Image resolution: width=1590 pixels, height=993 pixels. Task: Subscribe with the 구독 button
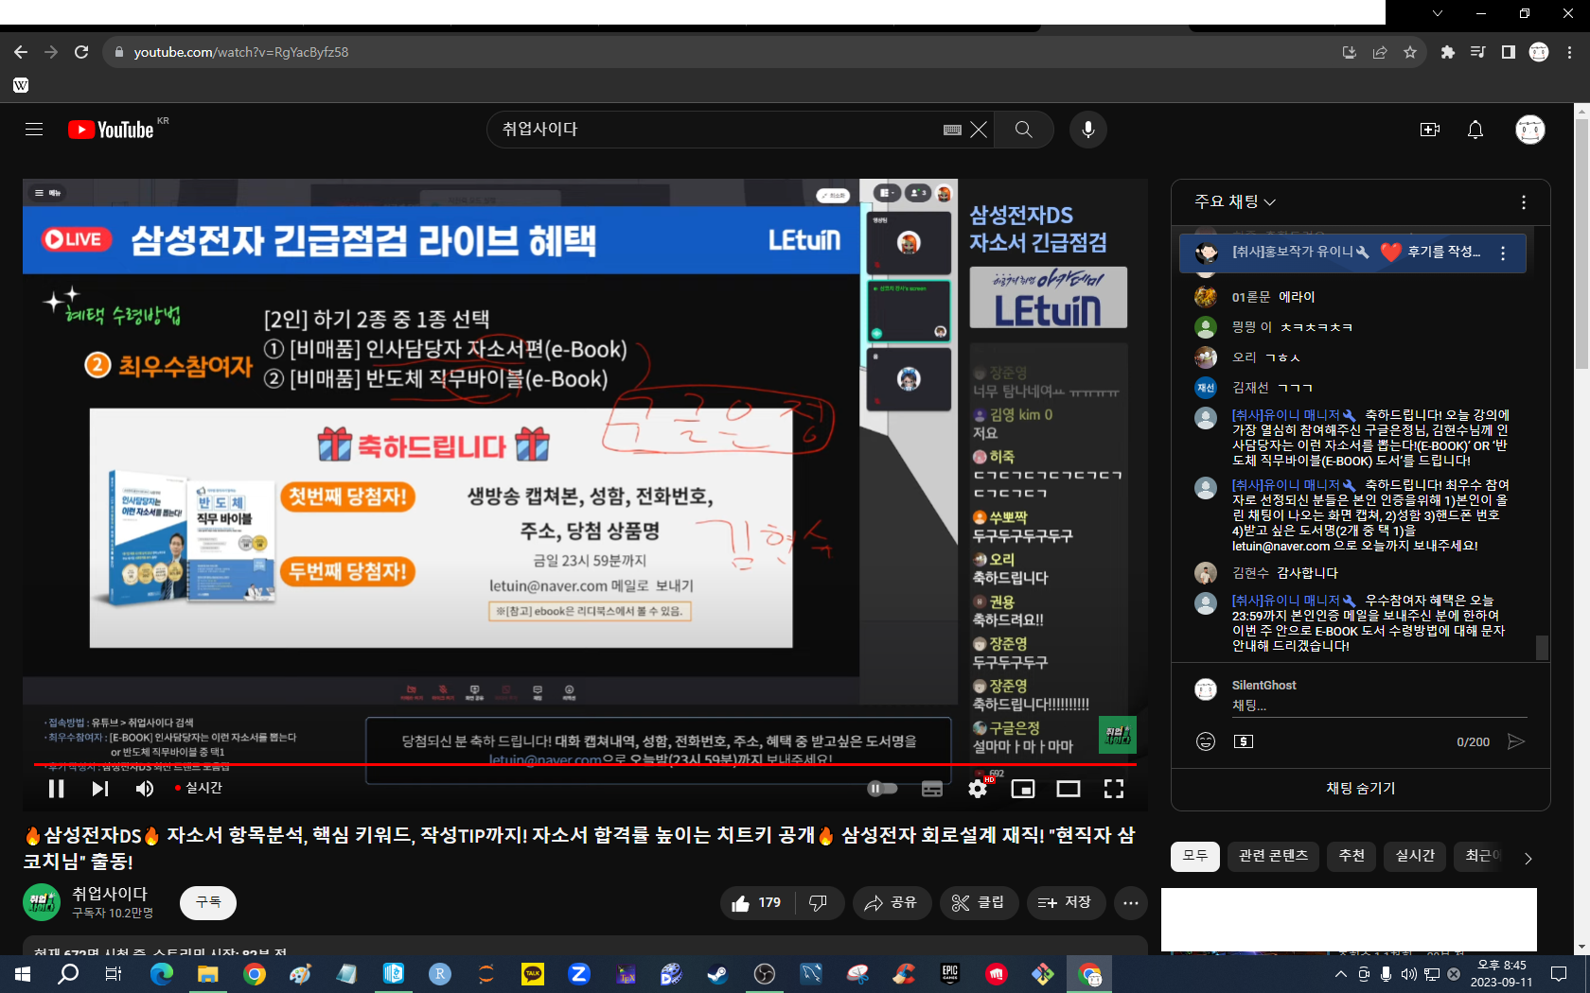(x=208, y=903)
